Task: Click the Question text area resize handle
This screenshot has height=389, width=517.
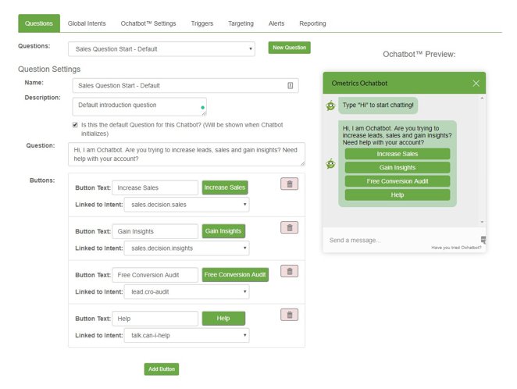Action: coord(303,163)
